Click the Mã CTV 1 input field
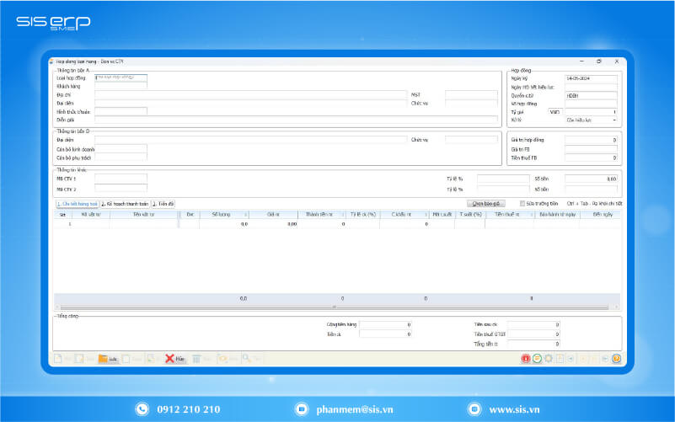 121,179
